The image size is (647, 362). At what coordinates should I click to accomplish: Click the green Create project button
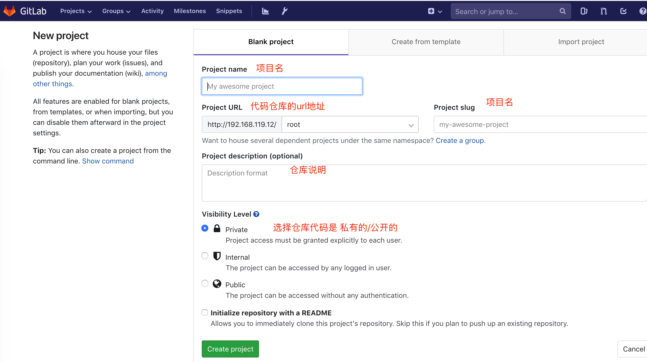[x=230, y=349]
